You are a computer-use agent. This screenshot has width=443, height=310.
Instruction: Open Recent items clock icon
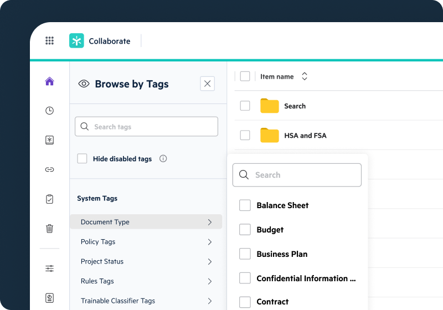pos(49,111)
